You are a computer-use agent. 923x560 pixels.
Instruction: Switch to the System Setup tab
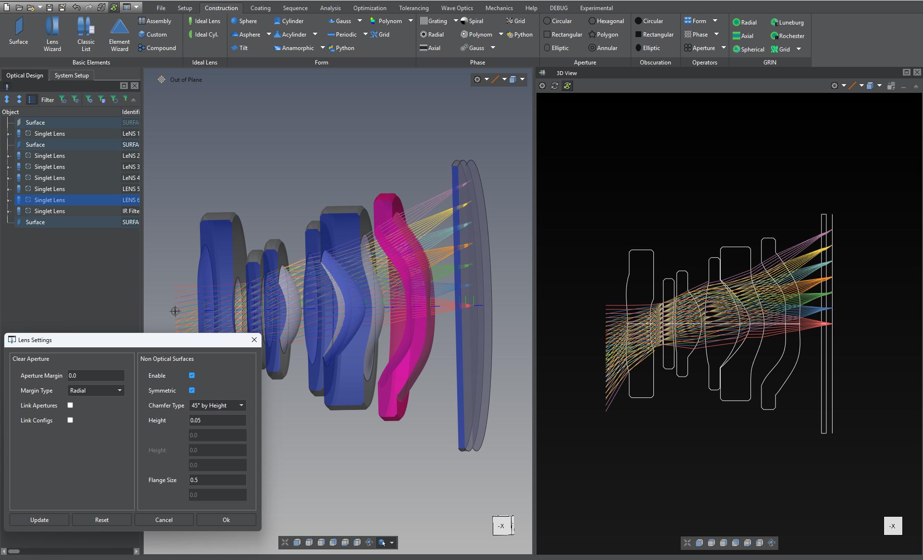coord(71,75)
